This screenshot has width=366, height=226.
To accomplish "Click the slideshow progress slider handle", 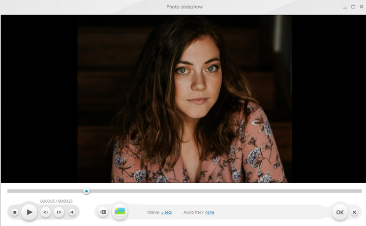I will click(86, 191).
